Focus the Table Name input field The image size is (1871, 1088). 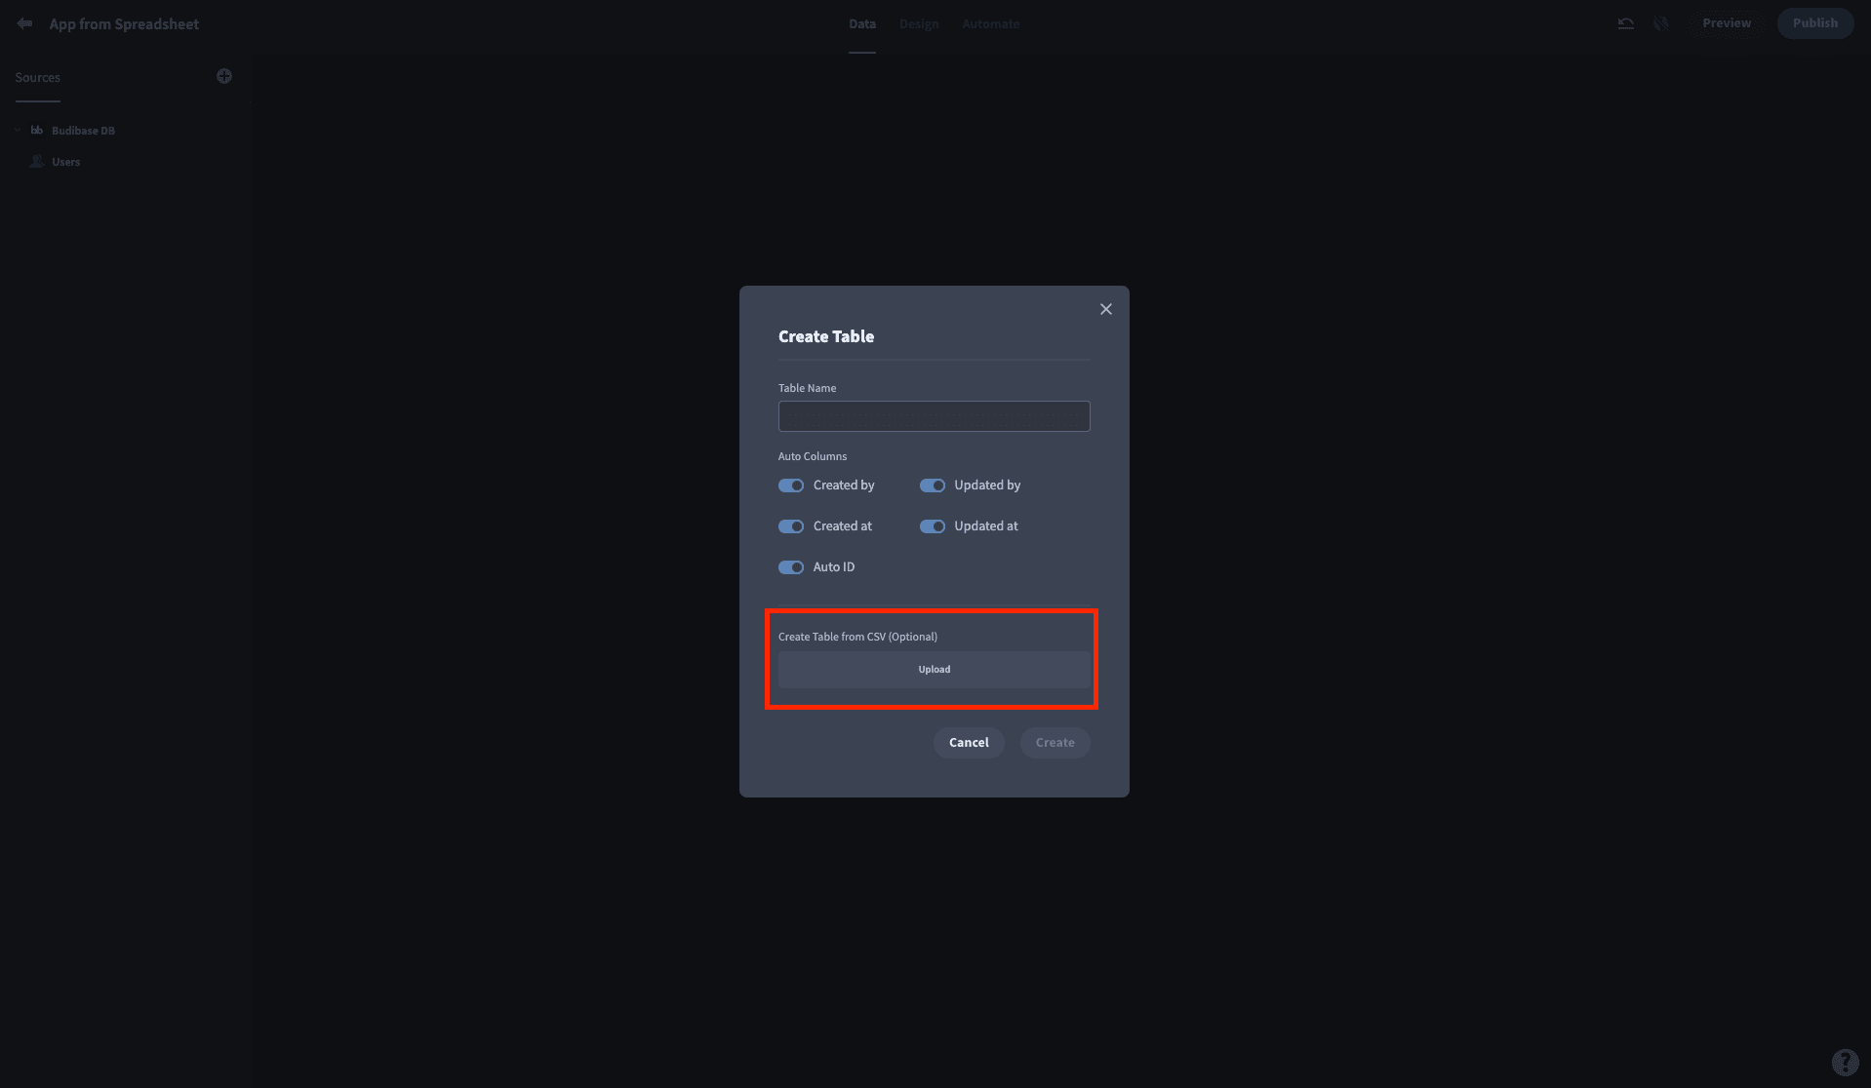[935, 416]
